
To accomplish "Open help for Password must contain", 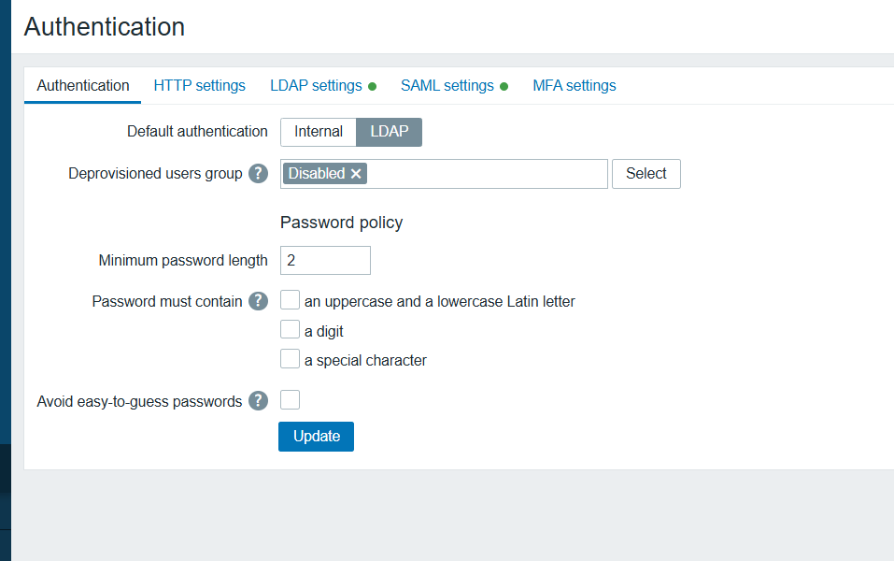I will pyautogui.click(x=259, y=301).
